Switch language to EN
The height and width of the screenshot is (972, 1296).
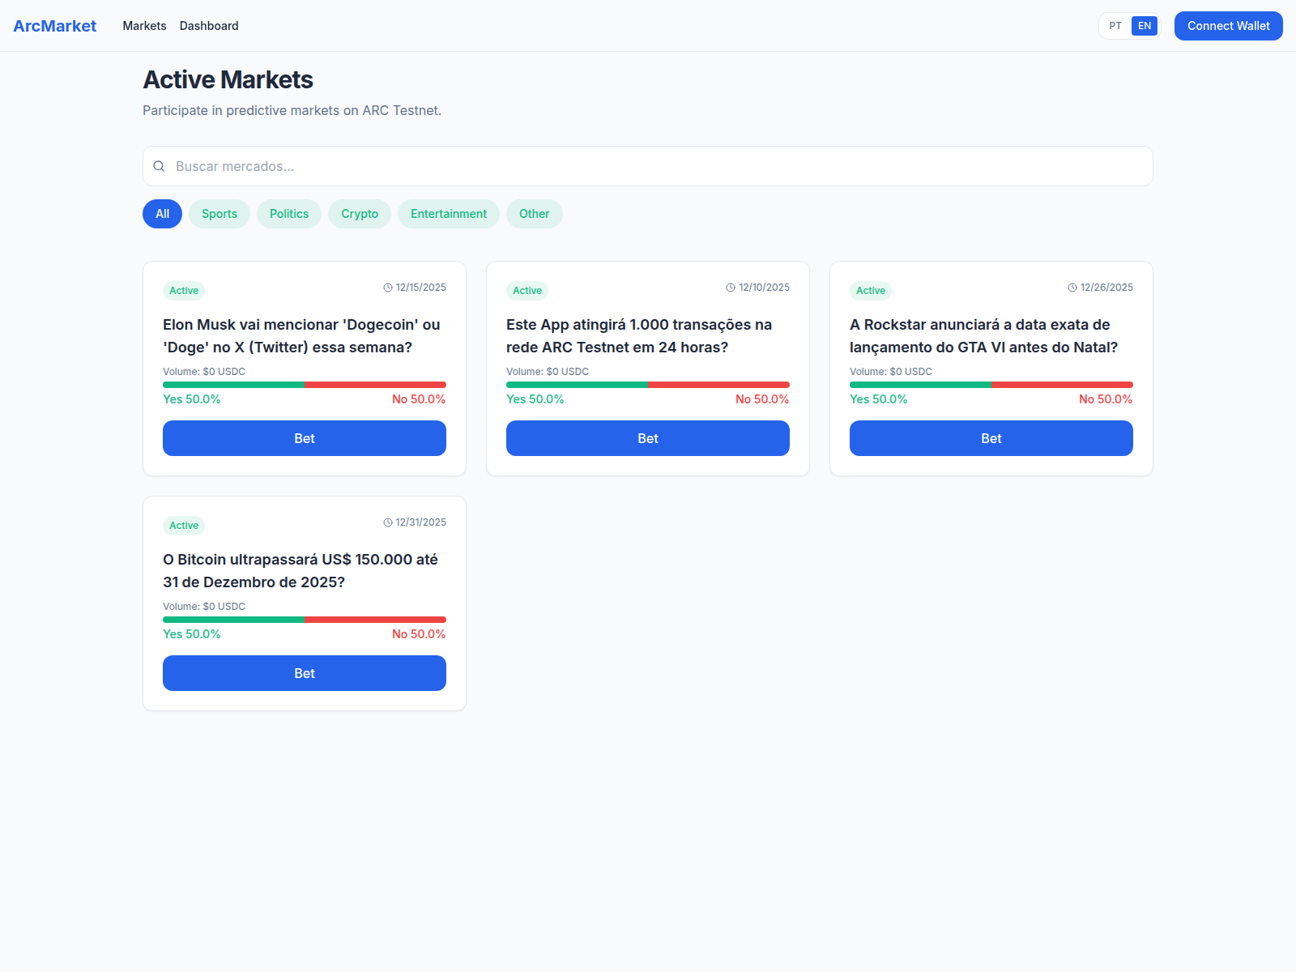click(x=1145, y=26)
